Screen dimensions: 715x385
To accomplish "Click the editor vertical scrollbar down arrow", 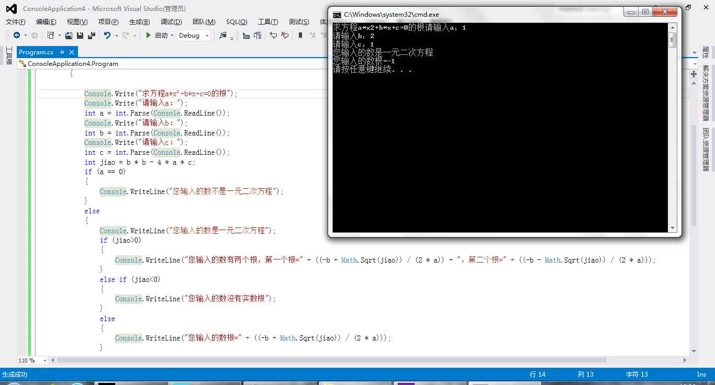I will tap(694, 351).
